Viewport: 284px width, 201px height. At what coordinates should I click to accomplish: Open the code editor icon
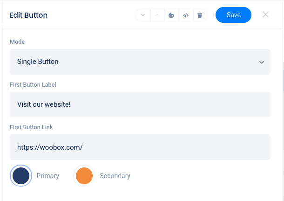[x=185, y=15]
